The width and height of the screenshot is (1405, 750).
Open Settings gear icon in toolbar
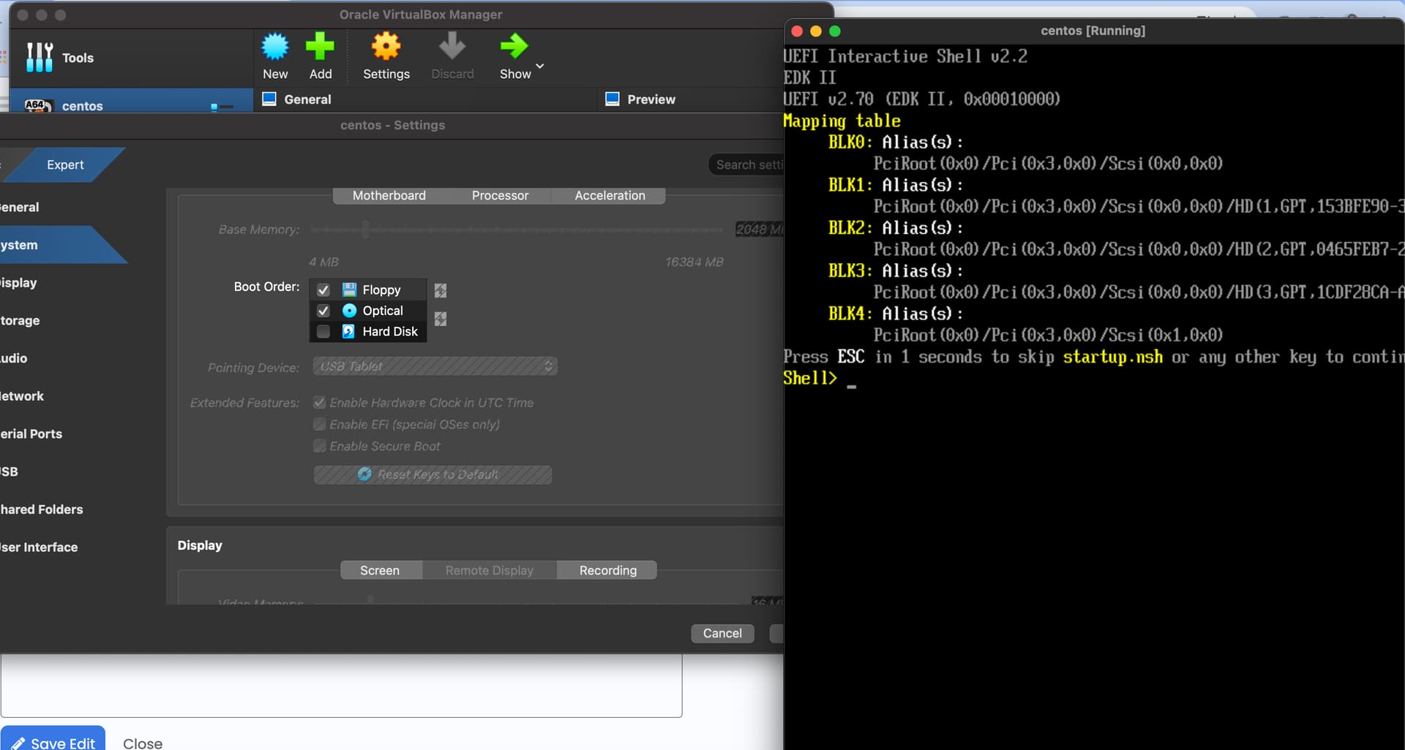[386, 47]
